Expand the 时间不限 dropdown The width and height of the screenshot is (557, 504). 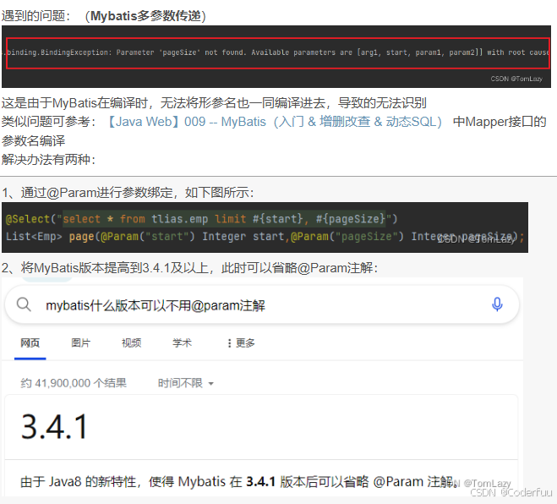(x=185, y=383)
